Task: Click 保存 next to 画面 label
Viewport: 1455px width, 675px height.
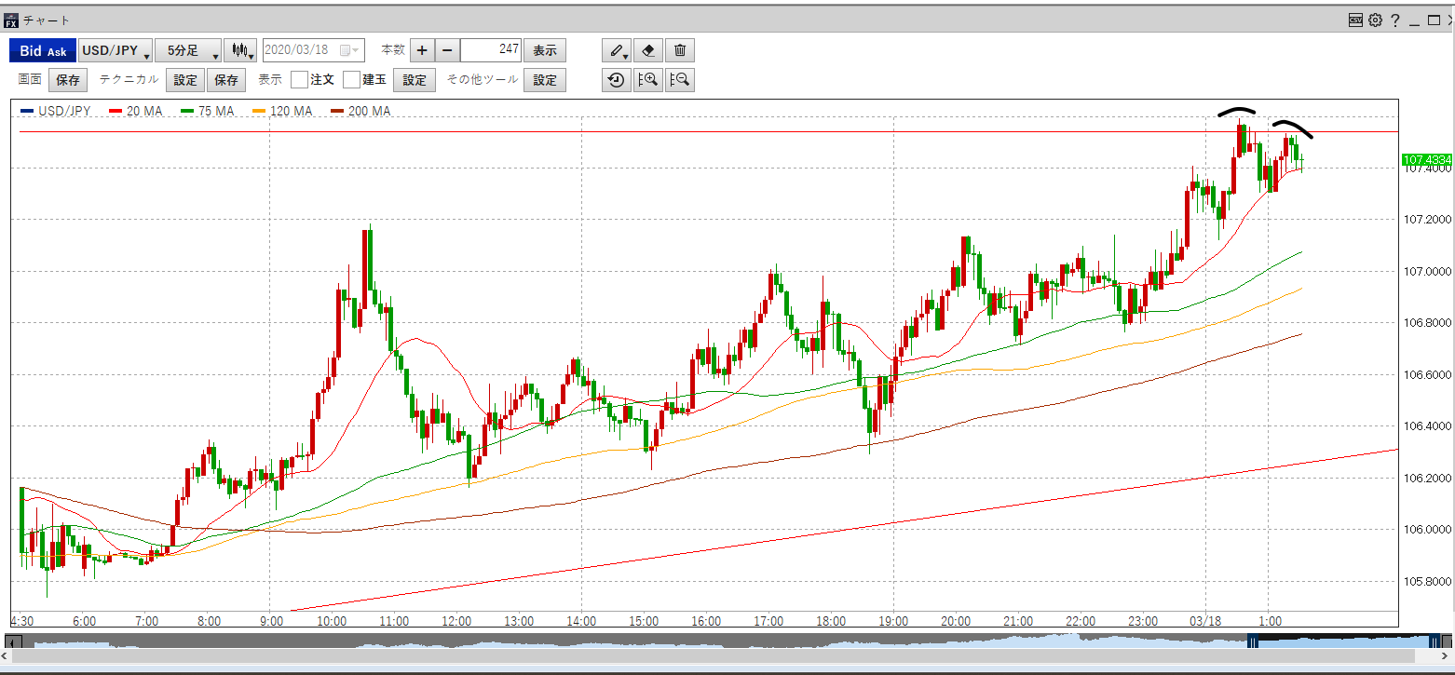Action: [68, 80]
